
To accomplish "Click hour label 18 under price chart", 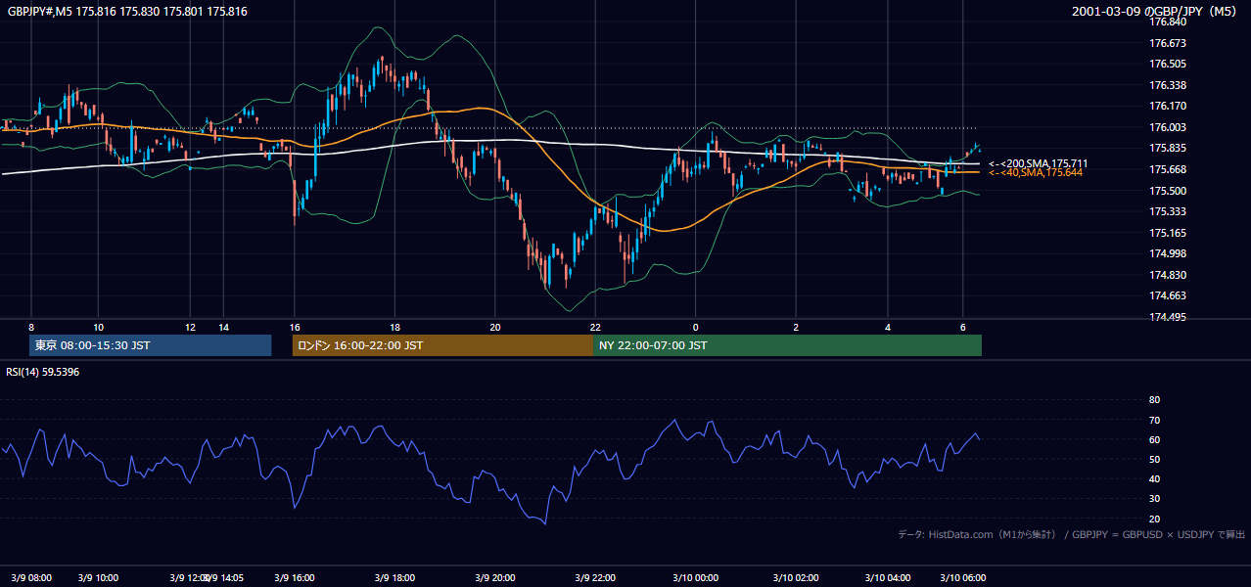I will (x=394, y=327).
